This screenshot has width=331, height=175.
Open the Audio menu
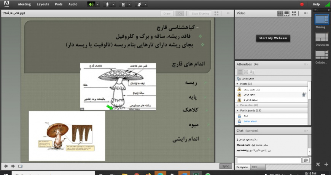pyautogui.click(x=73, y=4)
